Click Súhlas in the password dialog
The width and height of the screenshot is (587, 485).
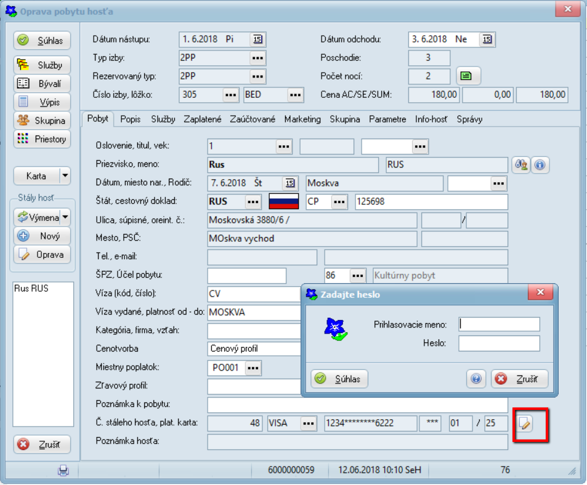tap(339, 379)
